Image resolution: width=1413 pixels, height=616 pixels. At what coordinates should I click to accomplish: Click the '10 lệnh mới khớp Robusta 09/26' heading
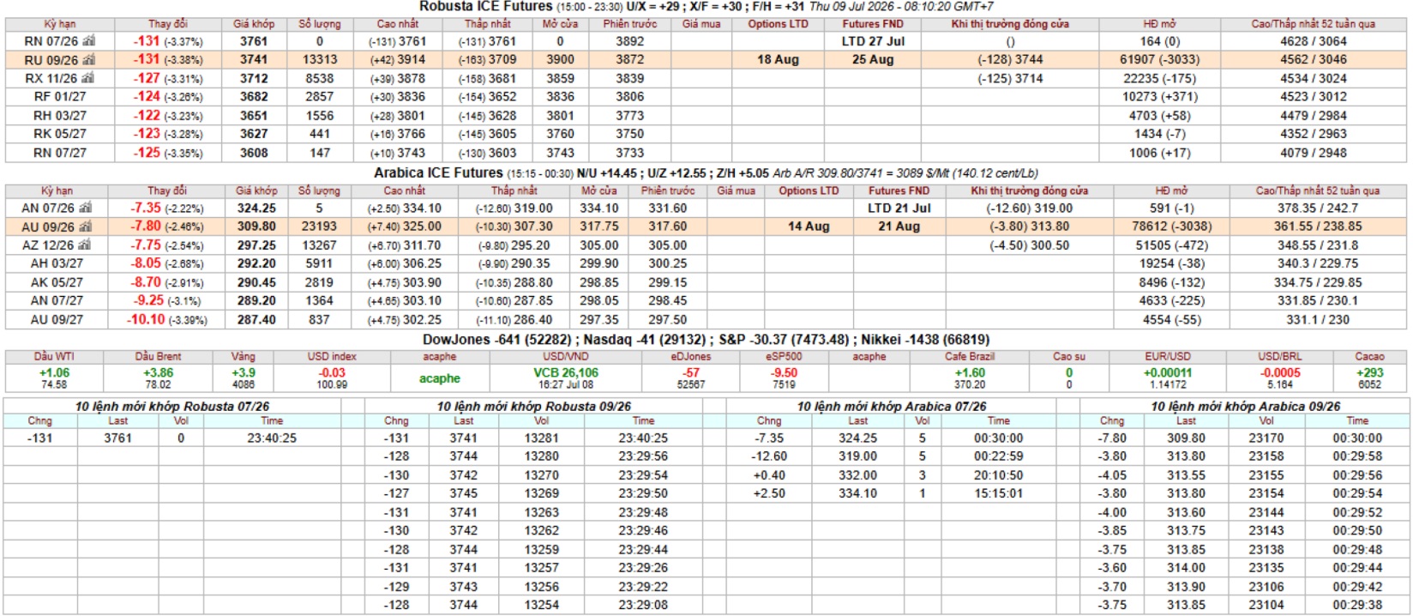pyautogui.click(x=533, y=406)
